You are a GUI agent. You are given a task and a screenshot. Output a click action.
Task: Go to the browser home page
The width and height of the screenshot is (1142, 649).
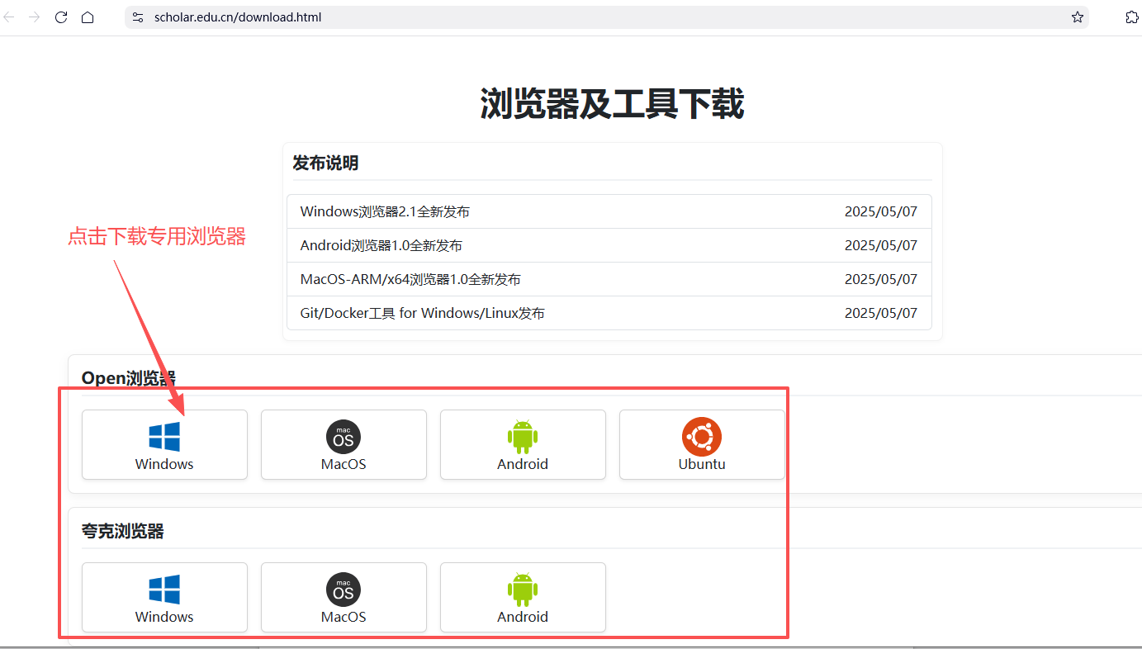[x=88, y=17]
